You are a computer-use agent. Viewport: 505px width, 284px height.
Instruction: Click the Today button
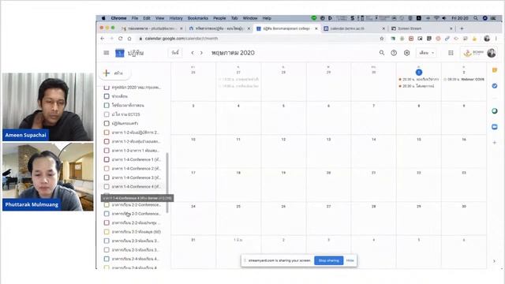click(175, 53)
